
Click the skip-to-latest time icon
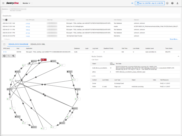[x=132, y=3]
